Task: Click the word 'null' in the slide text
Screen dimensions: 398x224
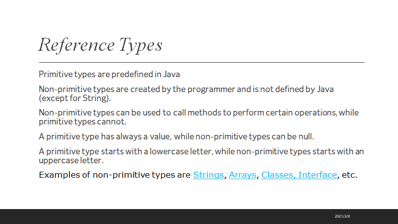Action: click(x=309, y=136)
